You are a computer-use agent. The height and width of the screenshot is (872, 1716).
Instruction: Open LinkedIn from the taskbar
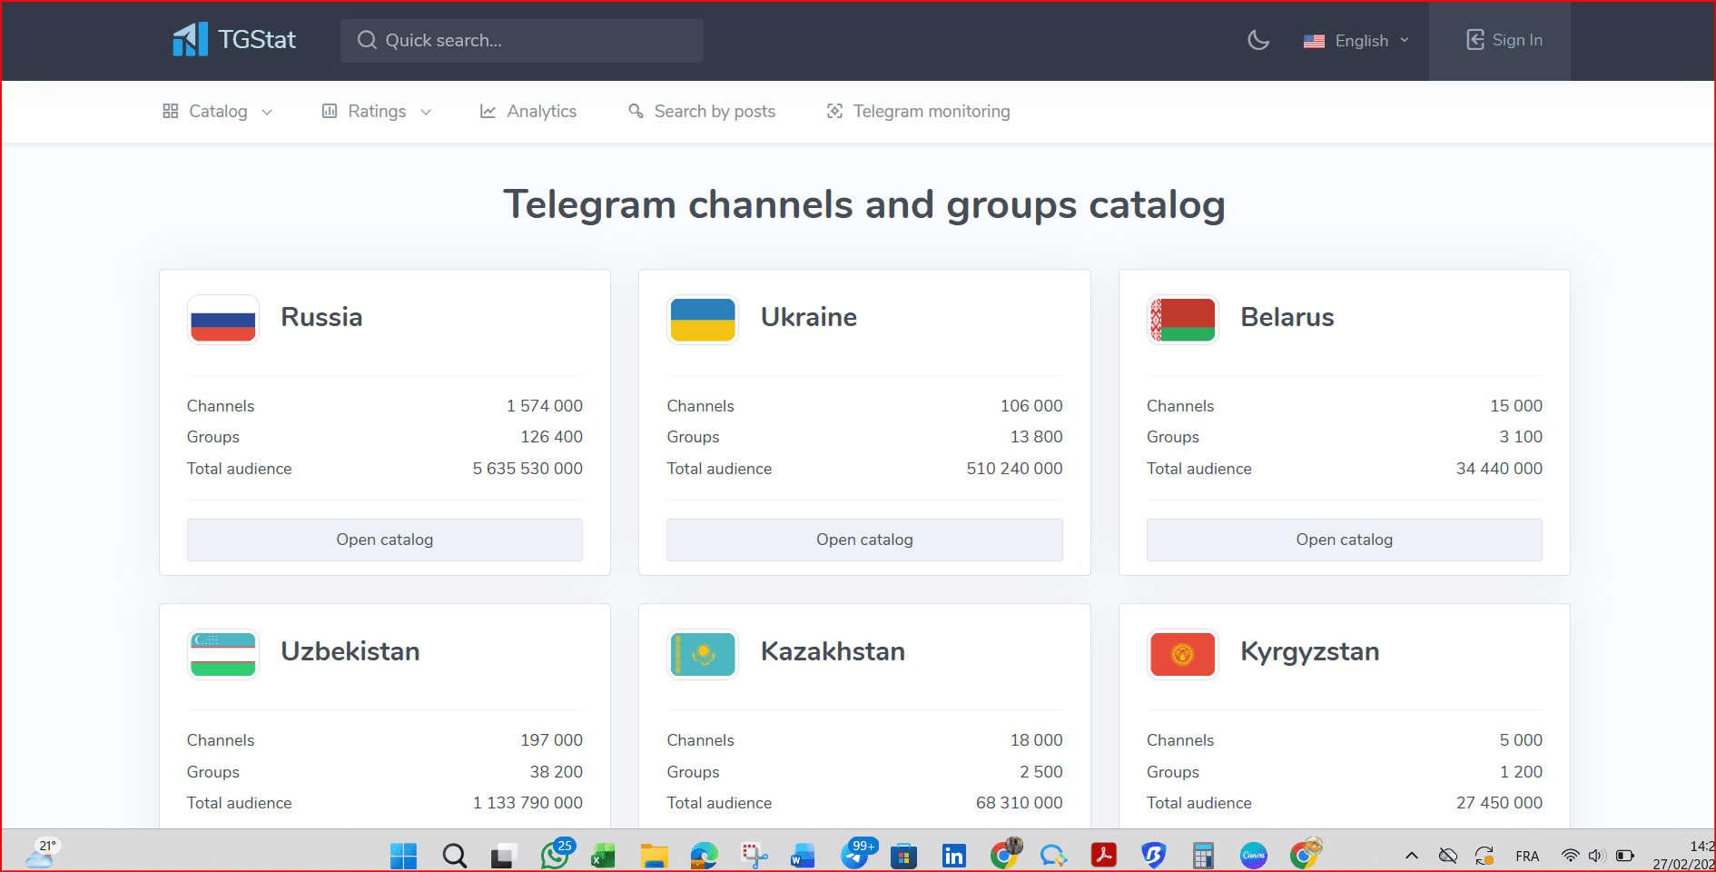tap(953, 856)
